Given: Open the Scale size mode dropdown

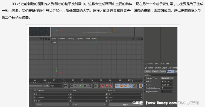Looking at the screenshot, I should click(x=89, y=105).
